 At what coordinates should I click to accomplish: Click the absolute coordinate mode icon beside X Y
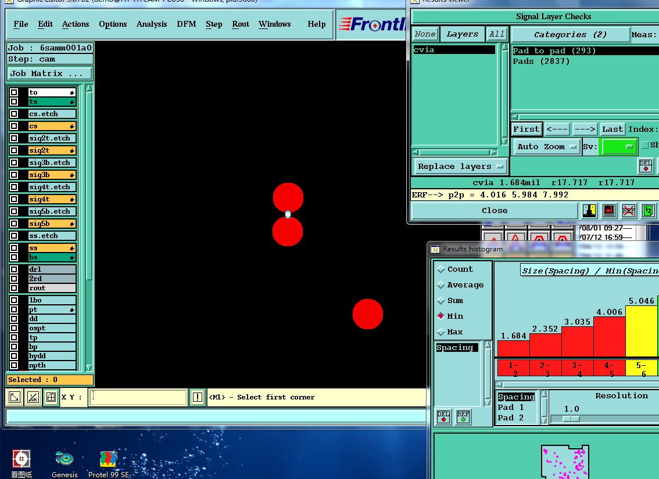tap(15, 397)
